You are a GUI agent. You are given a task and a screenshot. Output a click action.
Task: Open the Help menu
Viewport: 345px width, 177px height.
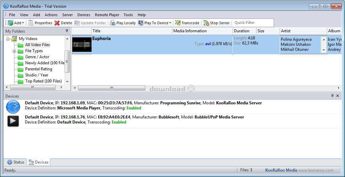pos(142,15)
